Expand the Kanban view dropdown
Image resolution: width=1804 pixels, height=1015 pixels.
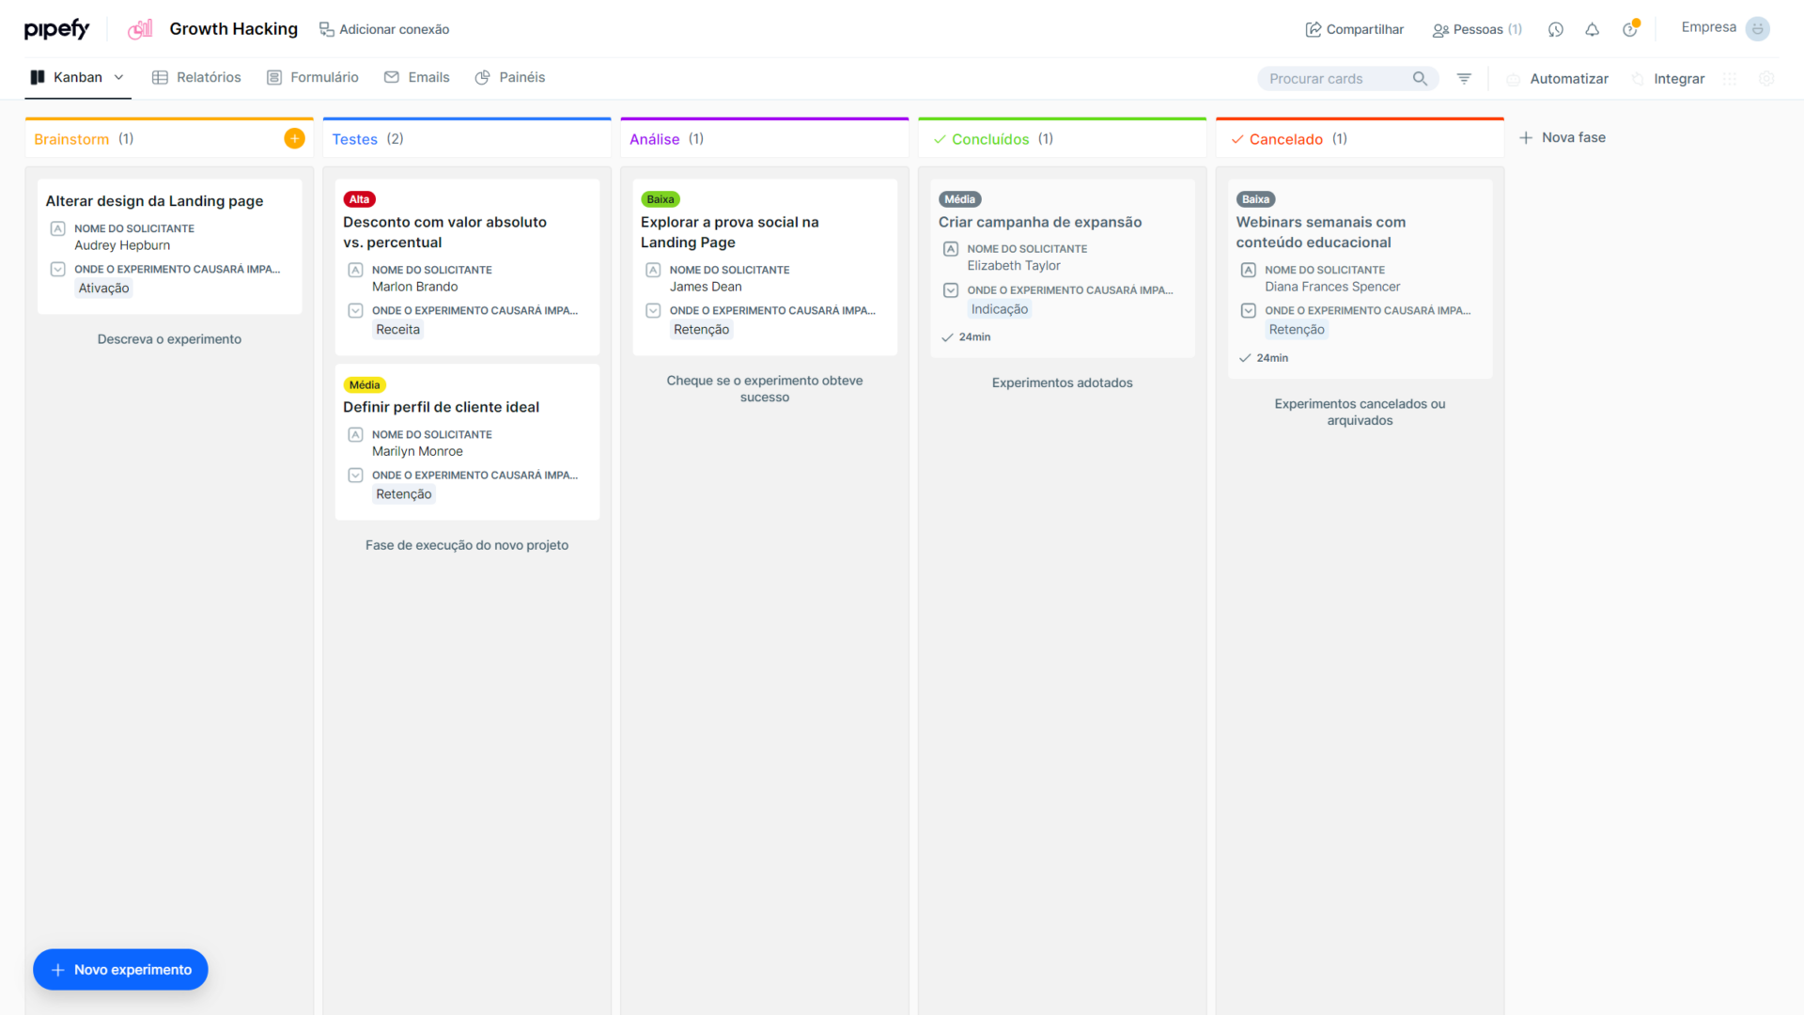click(118, 77)
